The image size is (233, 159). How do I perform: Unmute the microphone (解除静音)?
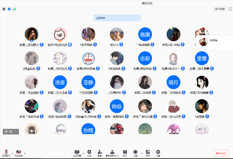(x=6, y=153)
